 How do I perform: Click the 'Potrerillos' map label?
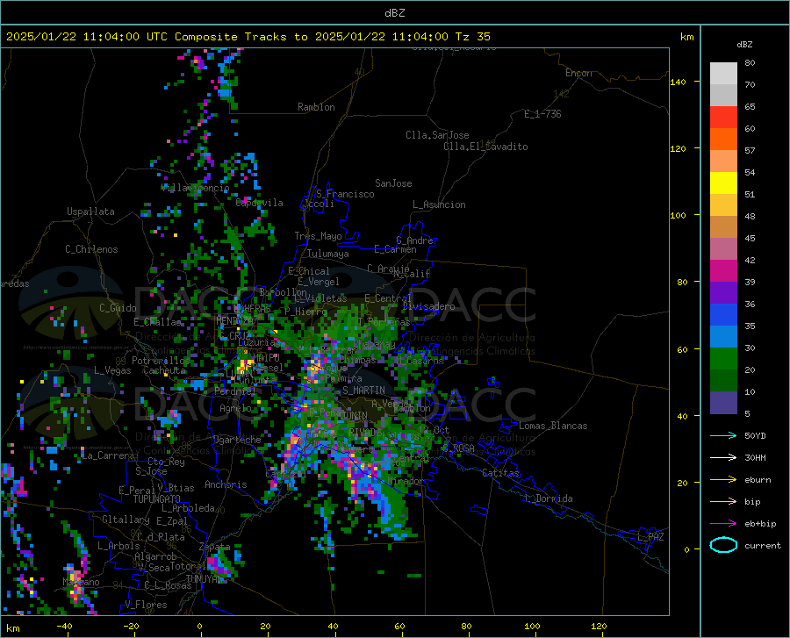pyautogui.click(x=161, y=361)
